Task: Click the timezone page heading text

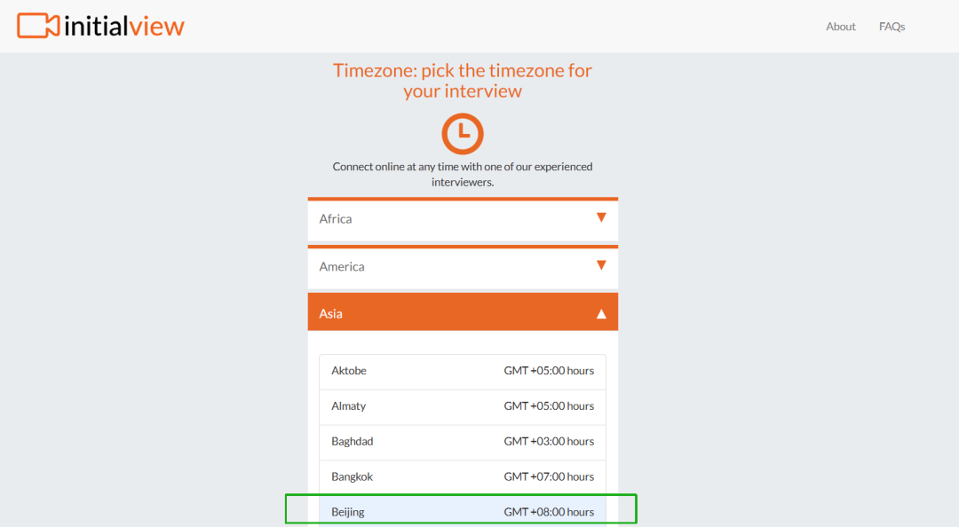Action: 463,81
